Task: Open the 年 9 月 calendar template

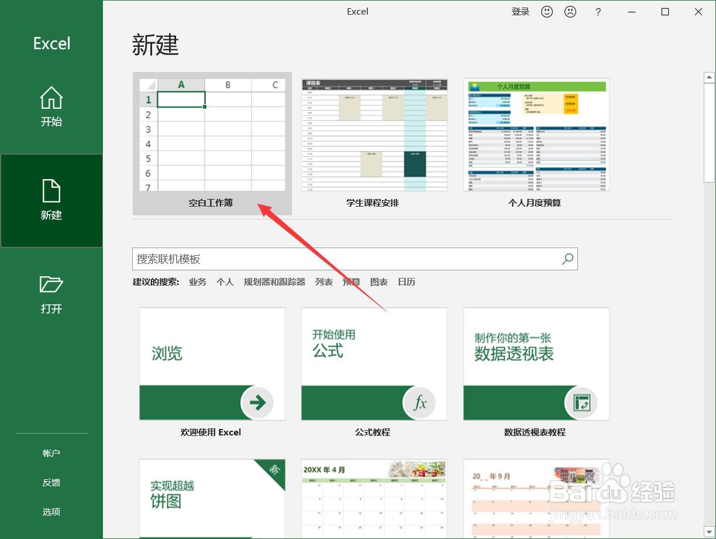Action: pyautogui.click(x=536, y=499)
